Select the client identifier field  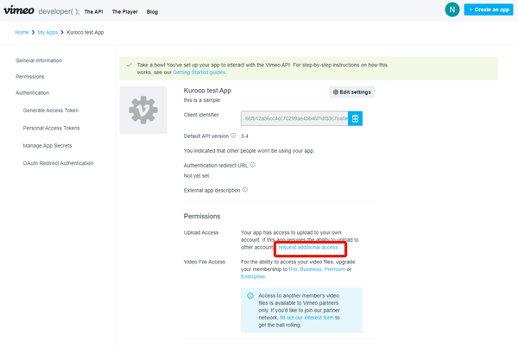[x=294, y=118]
